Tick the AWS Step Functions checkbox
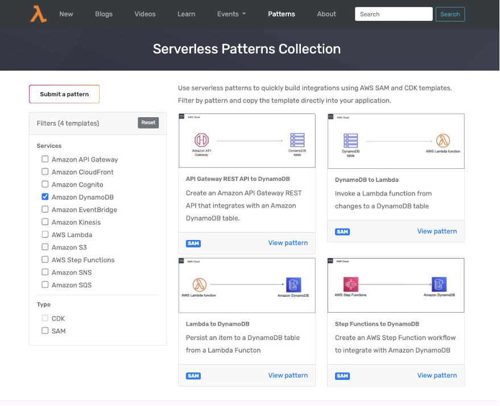 [45, 259]
